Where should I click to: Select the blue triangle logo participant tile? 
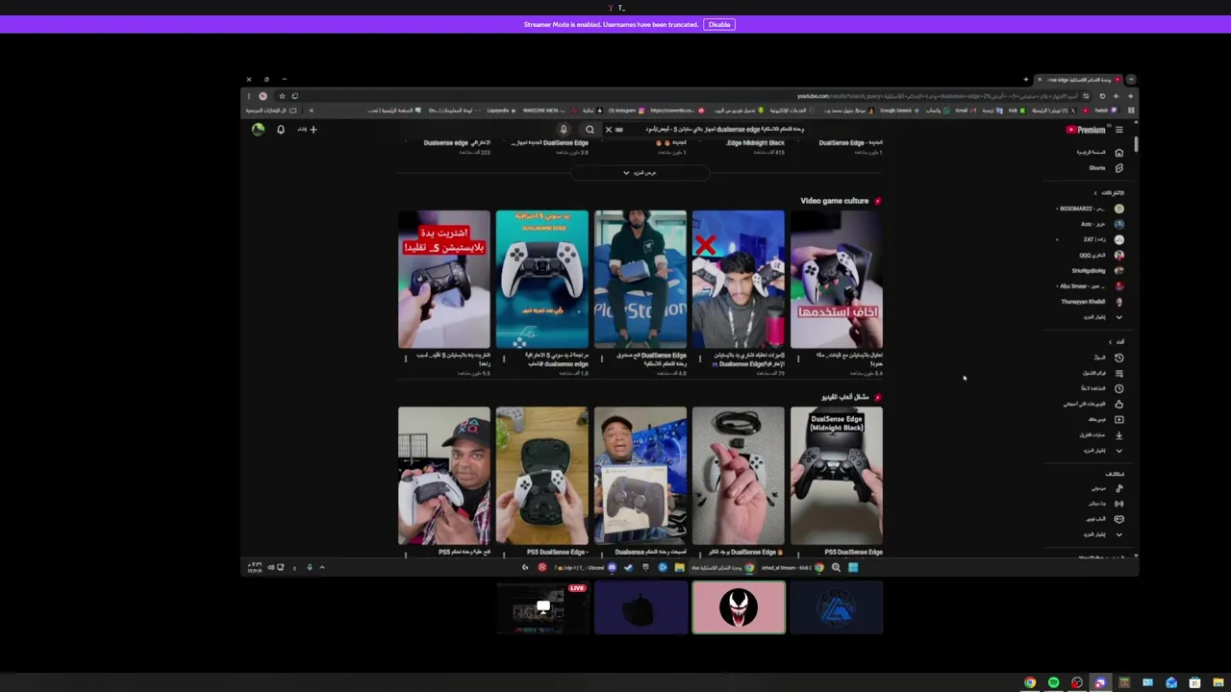(837, 607)
